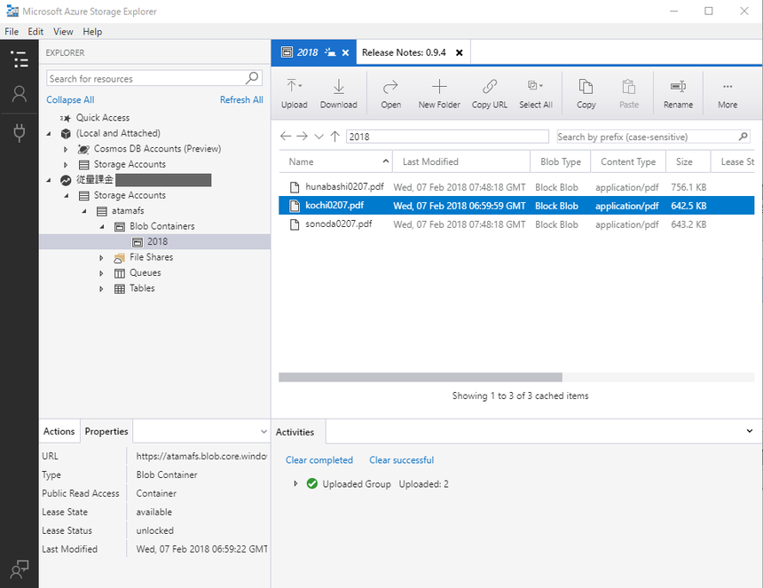The height and width of the screenshot is (588, 763).
Task: Switch to Release Notes: 0.9.4 tab
Action: (x=404, y=52)
